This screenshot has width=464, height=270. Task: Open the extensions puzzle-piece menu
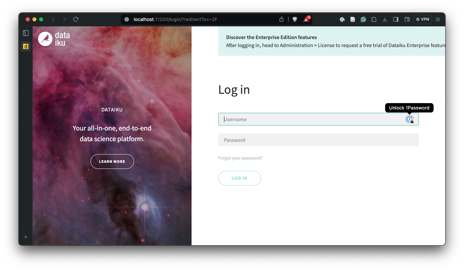pyautogui.click(x=374, y=19)
